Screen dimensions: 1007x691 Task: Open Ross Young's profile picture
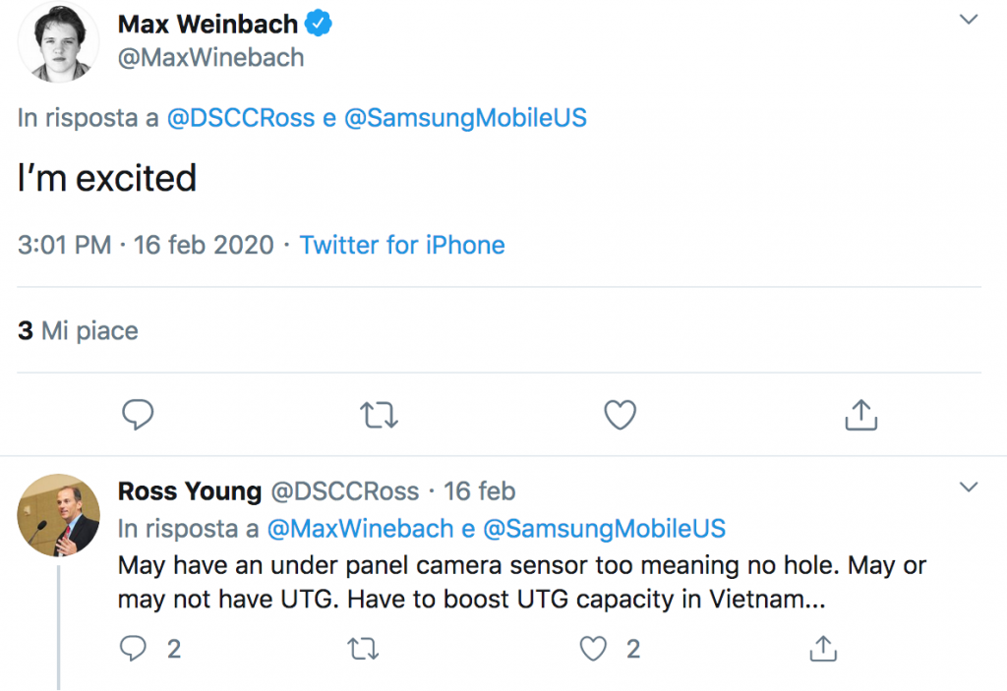click(x=58, y=515)
